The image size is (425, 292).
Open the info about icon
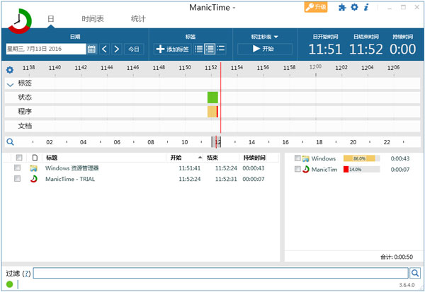366,7
